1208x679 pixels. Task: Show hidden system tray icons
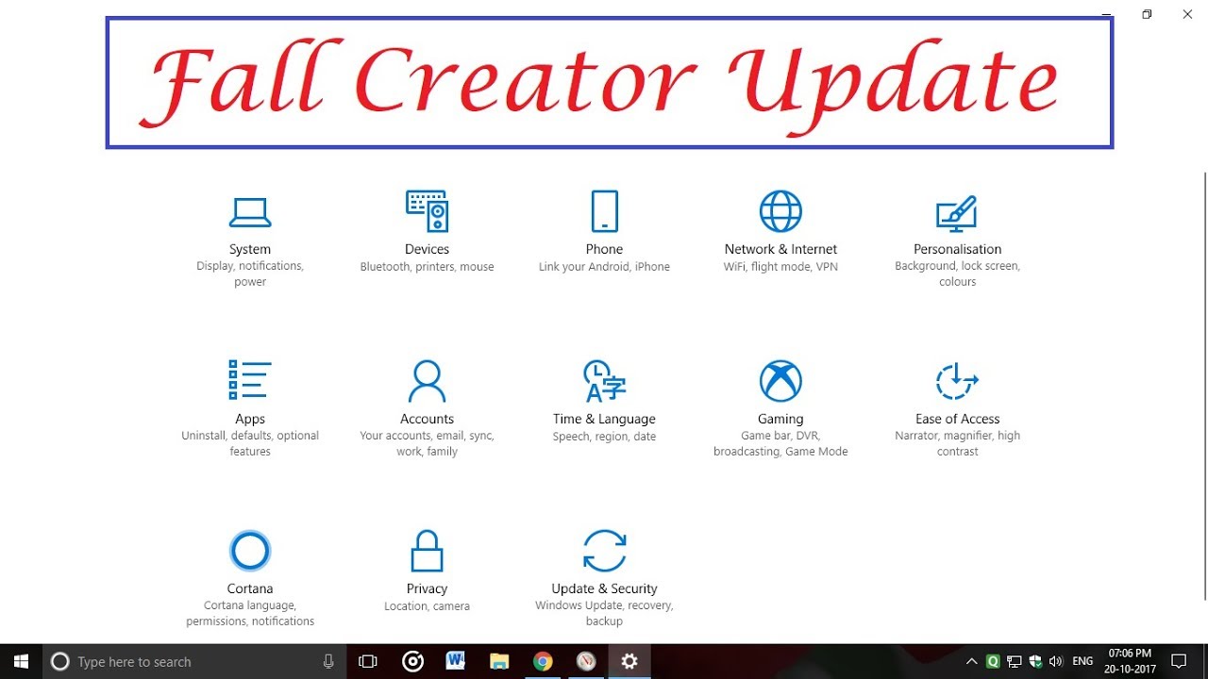tap(971, 662)
